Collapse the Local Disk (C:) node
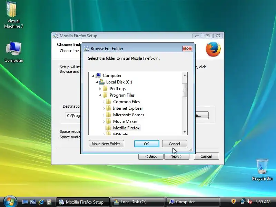 click(97, 82)
